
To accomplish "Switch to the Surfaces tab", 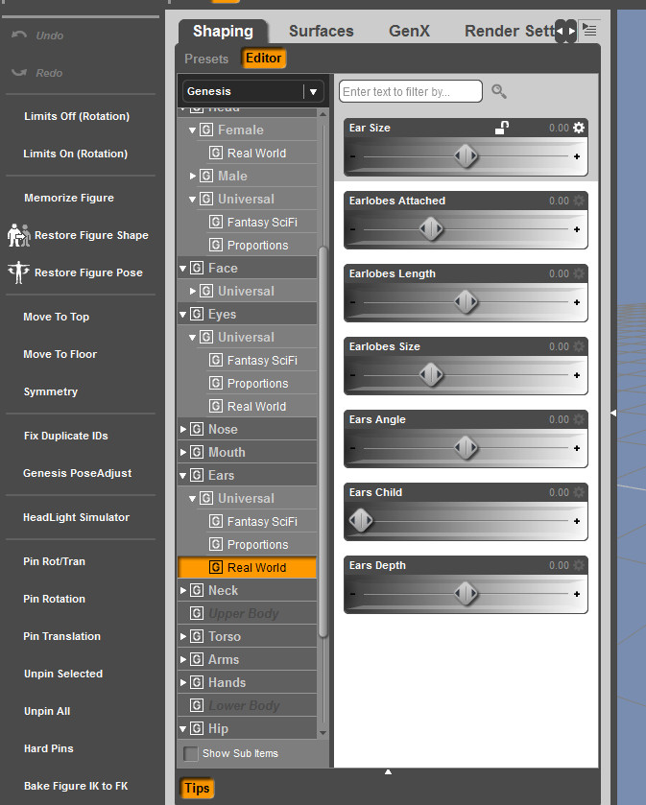I will tap(321, 32).
